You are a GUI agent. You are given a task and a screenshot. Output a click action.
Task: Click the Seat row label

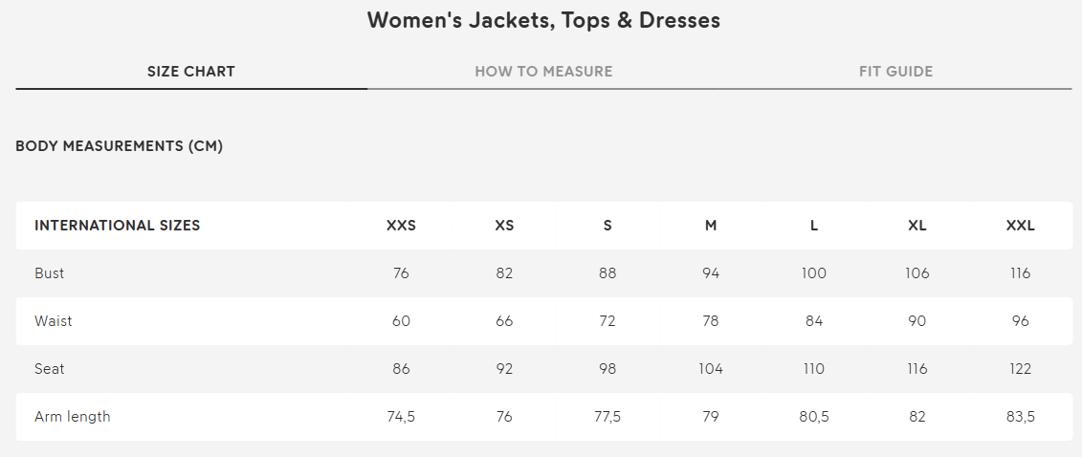(50, 369)
